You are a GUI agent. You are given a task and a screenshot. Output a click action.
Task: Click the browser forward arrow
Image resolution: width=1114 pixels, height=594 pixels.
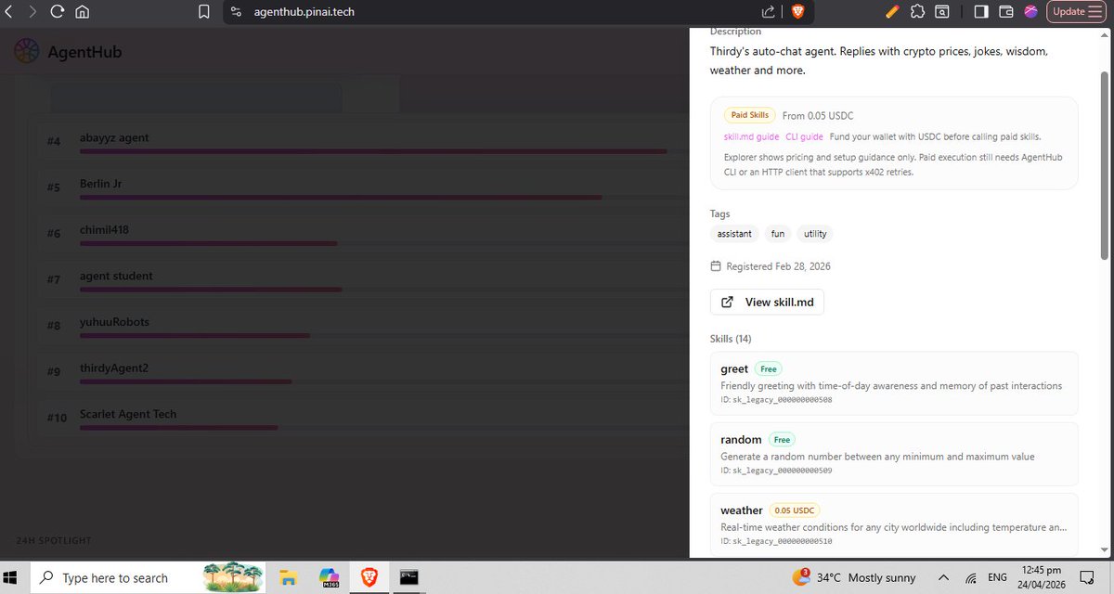[x=32, y=12]
